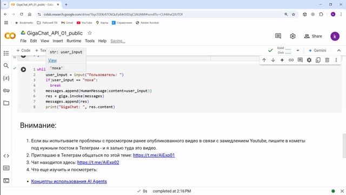Move cell down with arrow icon

(x=273, y=60)
